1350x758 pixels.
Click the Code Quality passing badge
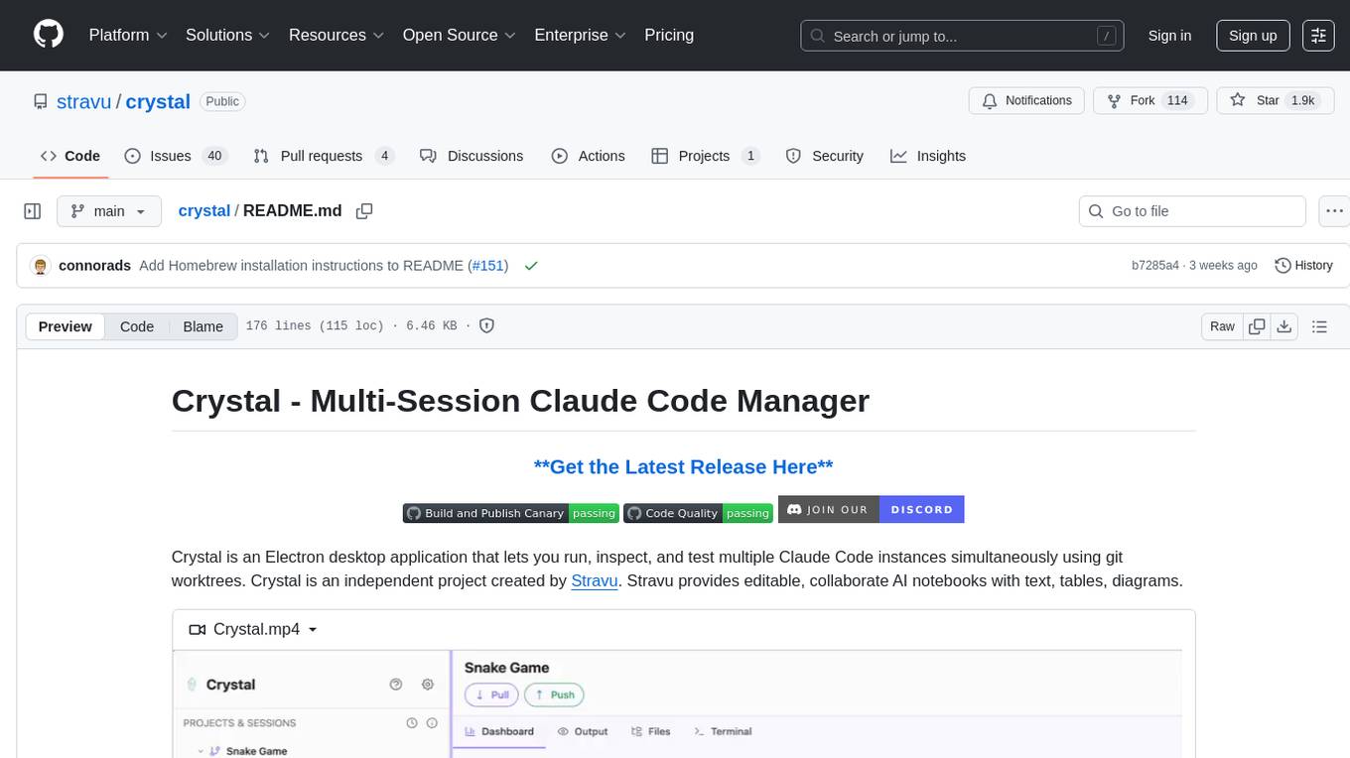[698, 513]
